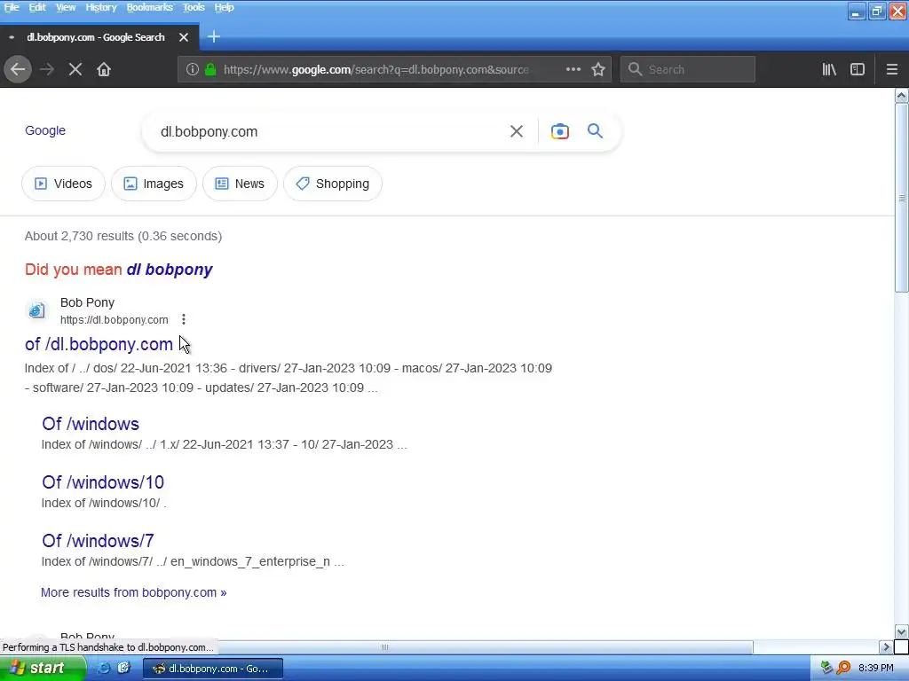
Task: Open the 'Of /windows' sublink
Action: pos(91,424)
